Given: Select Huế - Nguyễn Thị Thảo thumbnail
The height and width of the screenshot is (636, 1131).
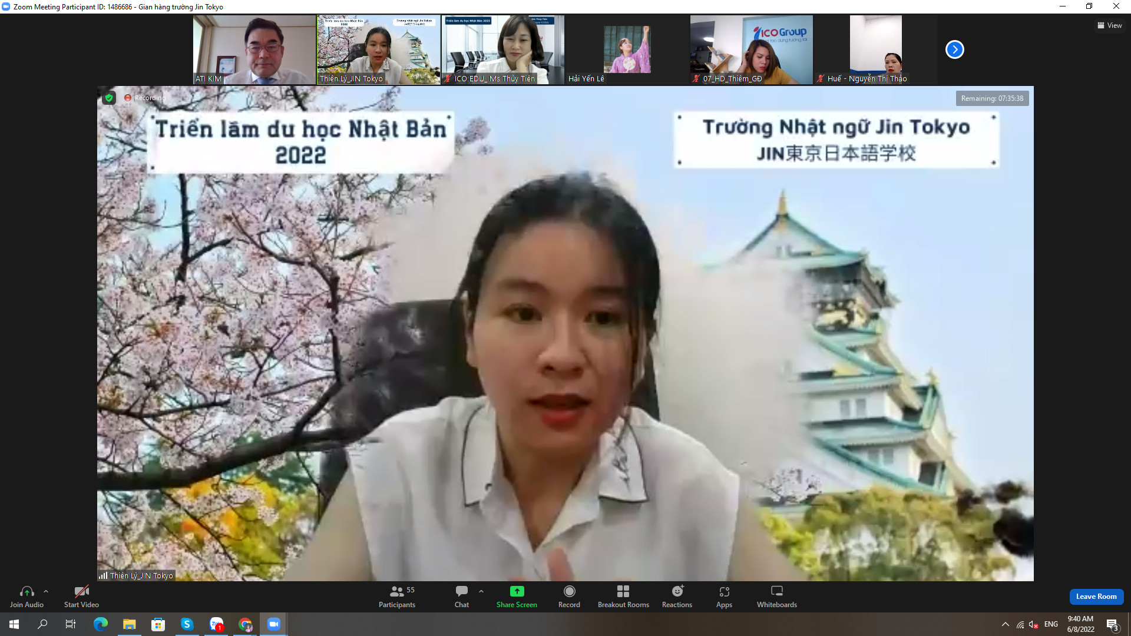Looking at the screenshot, I should tap(876, 49).
